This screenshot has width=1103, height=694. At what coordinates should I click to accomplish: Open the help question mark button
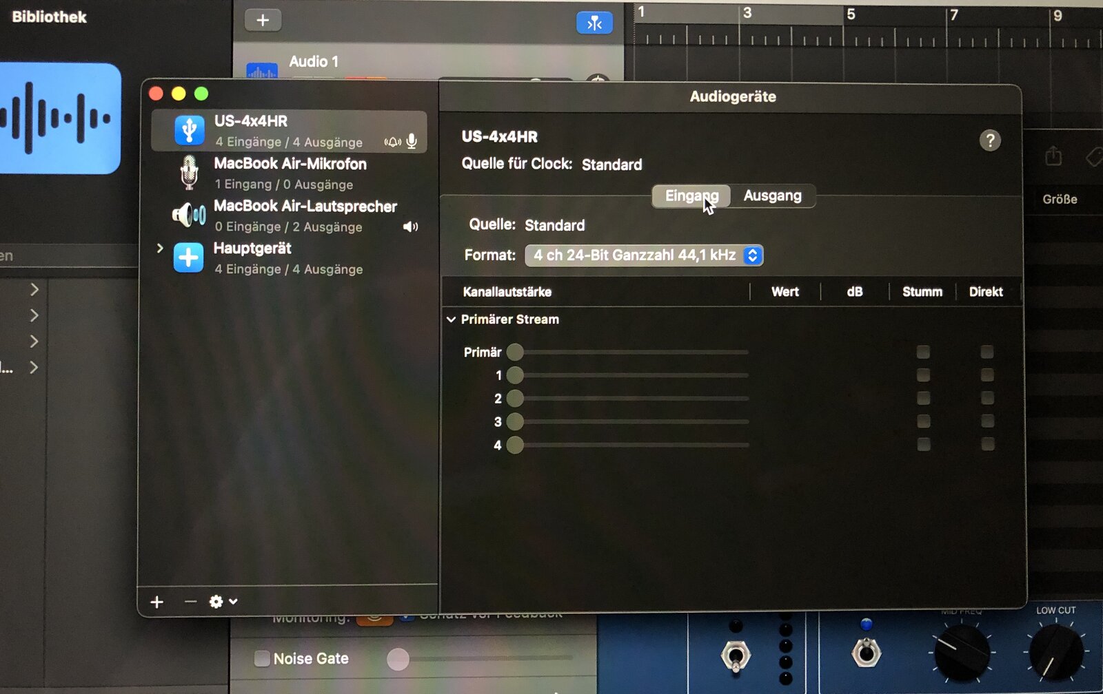(990, 140)
